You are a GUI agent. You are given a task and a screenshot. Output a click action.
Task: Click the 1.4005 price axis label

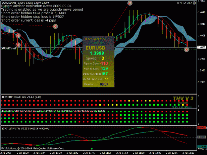pos(202,36)
